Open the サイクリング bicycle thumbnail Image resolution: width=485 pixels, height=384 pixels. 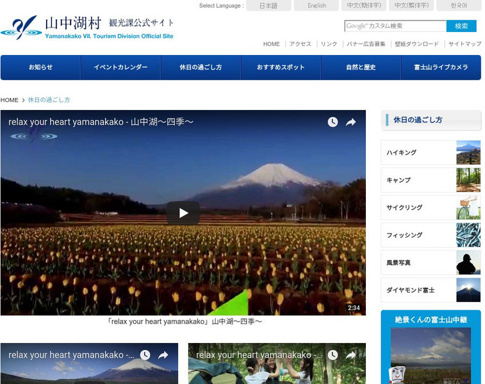point(468,207)
